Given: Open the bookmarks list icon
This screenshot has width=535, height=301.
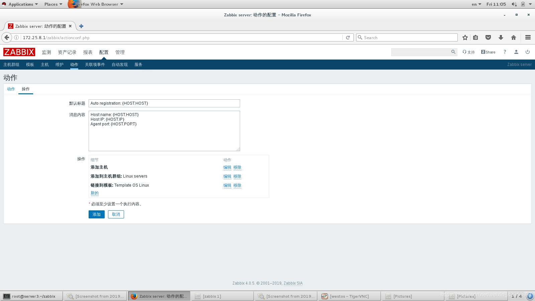Looking at the screenshot, I should pyautogui.click(x=475, y=37).
